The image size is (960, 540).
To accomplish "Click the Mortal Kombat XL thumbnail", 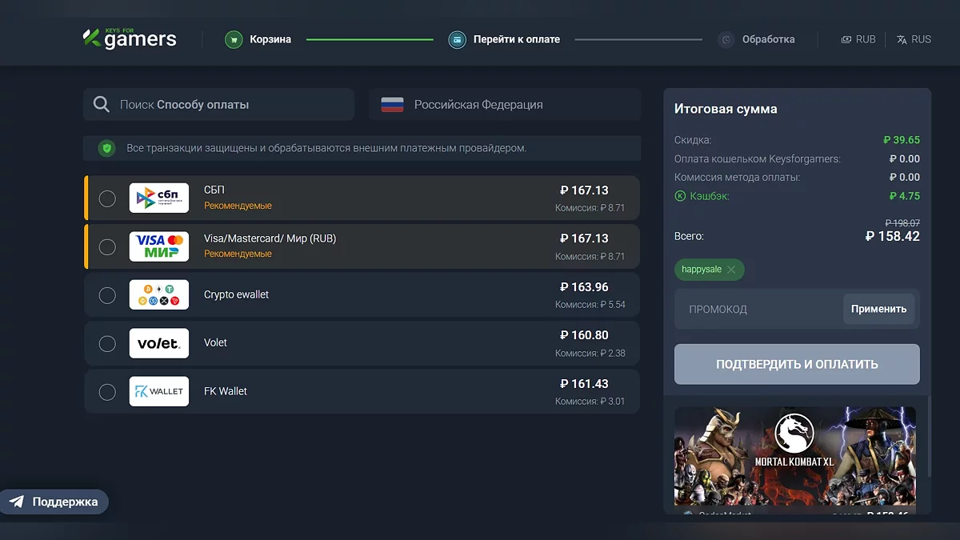I will point(795,454).
